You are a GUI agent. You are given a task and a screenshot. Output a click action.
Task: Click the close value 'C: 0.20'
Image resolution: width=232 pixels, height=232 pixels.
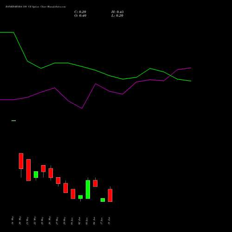click(80, 12)
